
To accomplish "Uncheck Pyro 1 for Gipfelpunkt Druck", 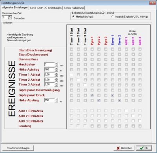I will pyautogui.click(x=92, y=95).
